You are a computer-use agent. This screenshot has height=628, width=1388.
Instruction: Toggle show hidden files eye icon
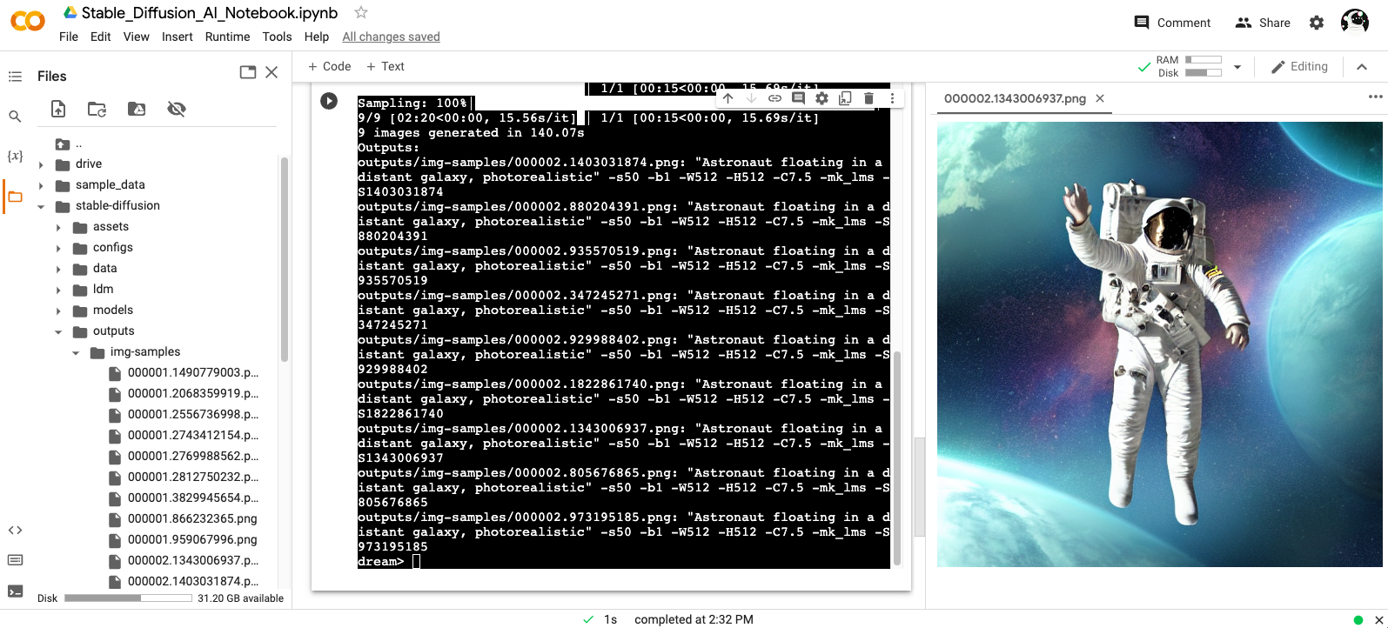[177, 109]
